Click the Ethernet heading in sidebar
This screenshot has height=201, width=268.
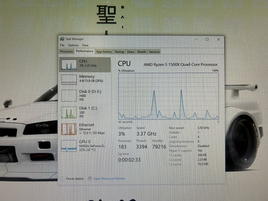click(x=87, y=125)
